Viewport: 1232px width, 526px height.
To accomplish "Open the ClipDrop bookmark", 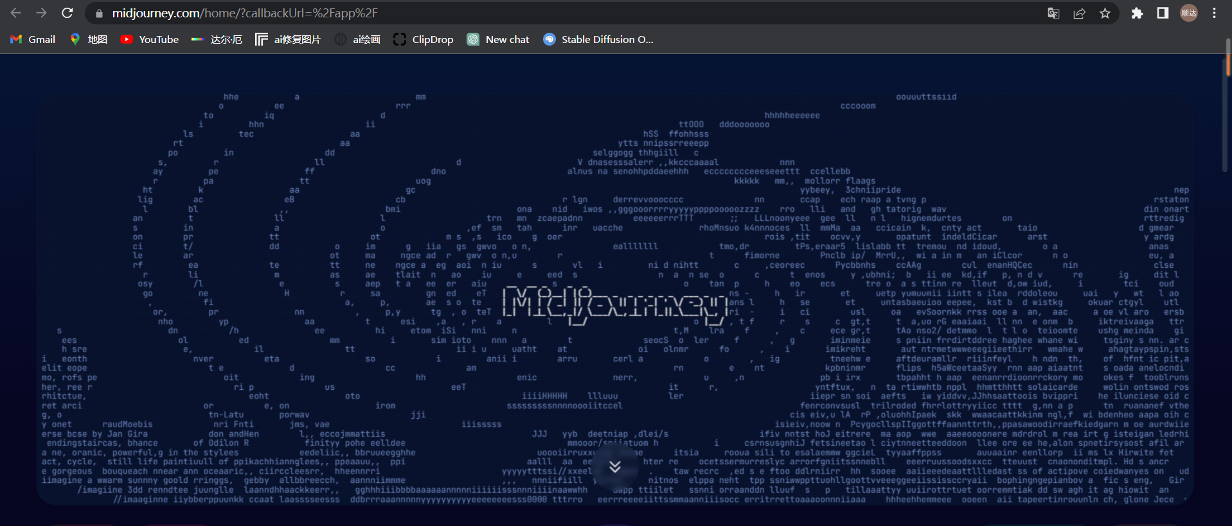I will [x=424, y=39].
